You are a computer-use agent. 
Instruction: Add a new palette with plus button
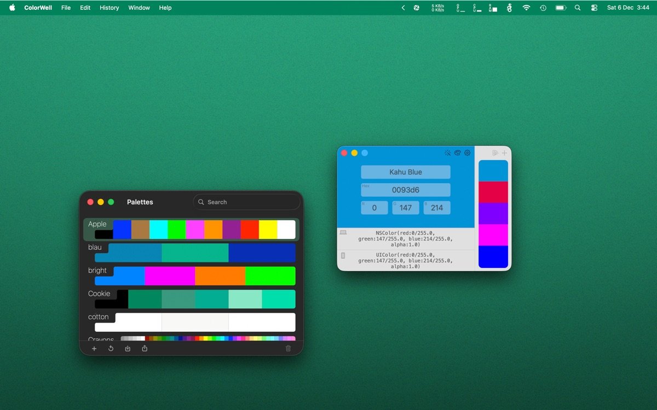tap(94, 348)
